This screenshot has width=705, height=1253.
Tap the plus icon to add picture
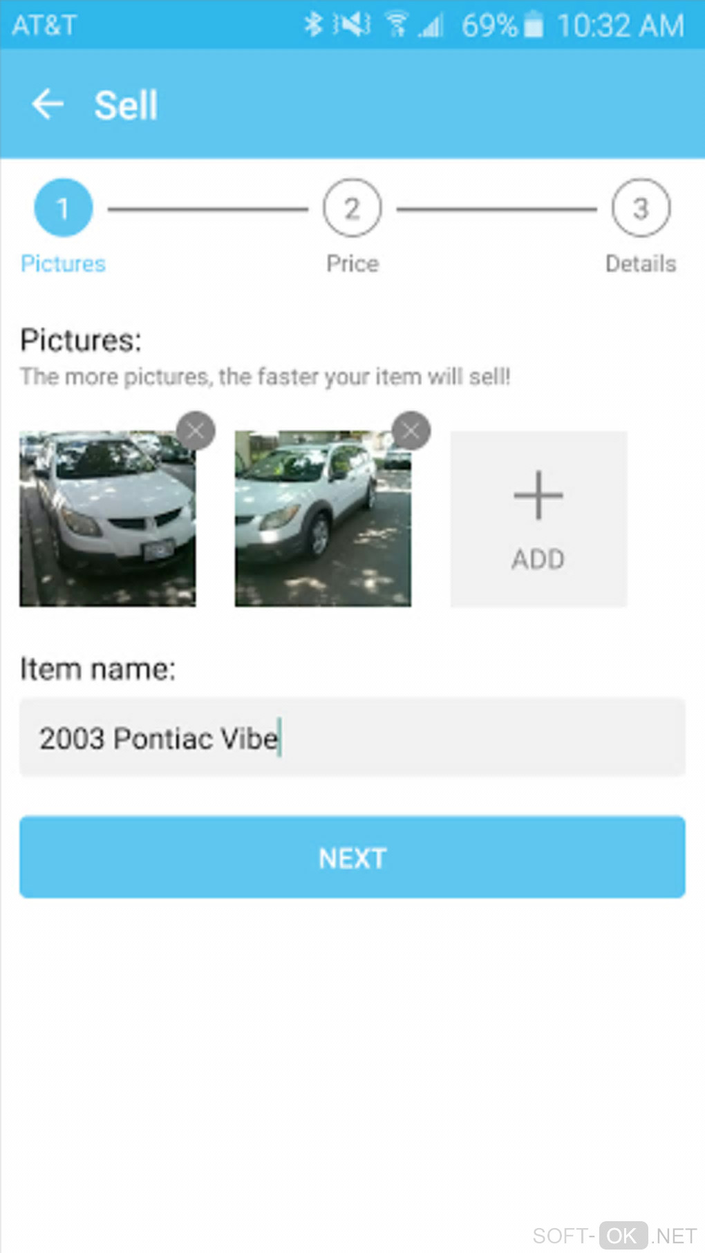[x=538, y=496]
